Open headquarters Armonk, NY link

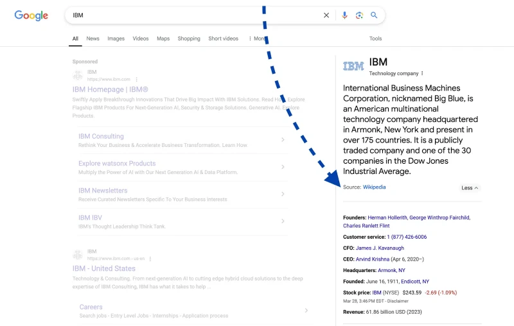tap(391, 270)
